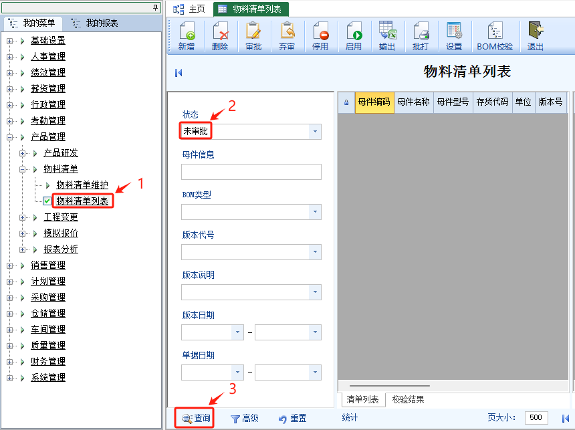Toggle the 物料清单列表 checkbox in the tree
The width and height of the screenshot is (575, 430).
pyautogui.click(x=47, y=201)
